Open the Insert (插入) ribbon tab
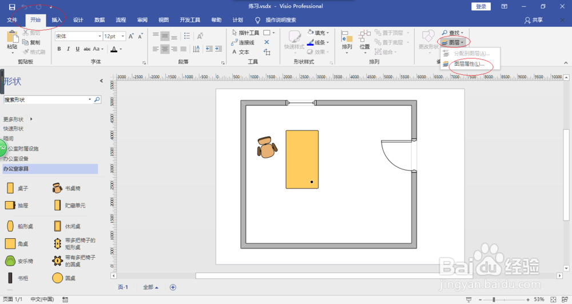Viewport: 572px width, 304px height. pyautogui.click(x=57, y=20)
